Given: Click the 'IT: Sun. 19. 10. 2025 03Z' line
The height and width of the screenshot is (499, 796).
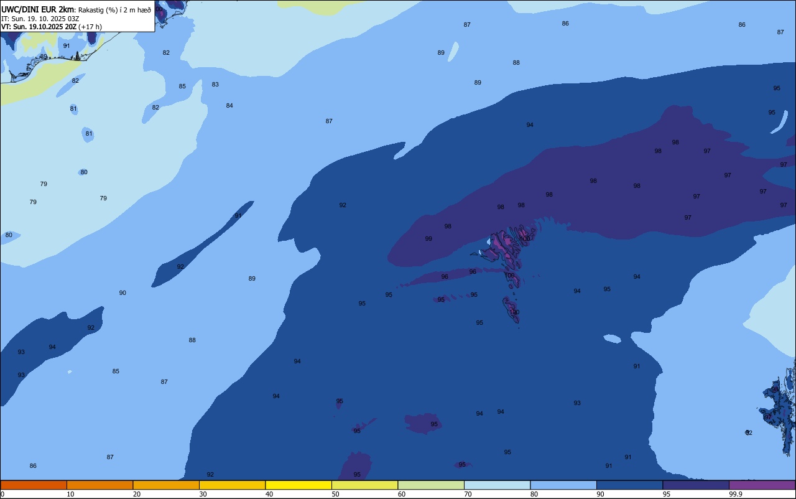Looking at the screenshot, I should [x=40, y=19].
